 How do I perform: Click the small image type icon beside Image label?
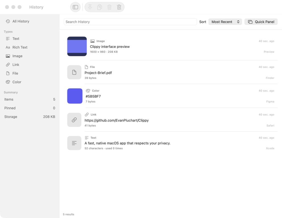pyautogui.click(x=92, y=41)
